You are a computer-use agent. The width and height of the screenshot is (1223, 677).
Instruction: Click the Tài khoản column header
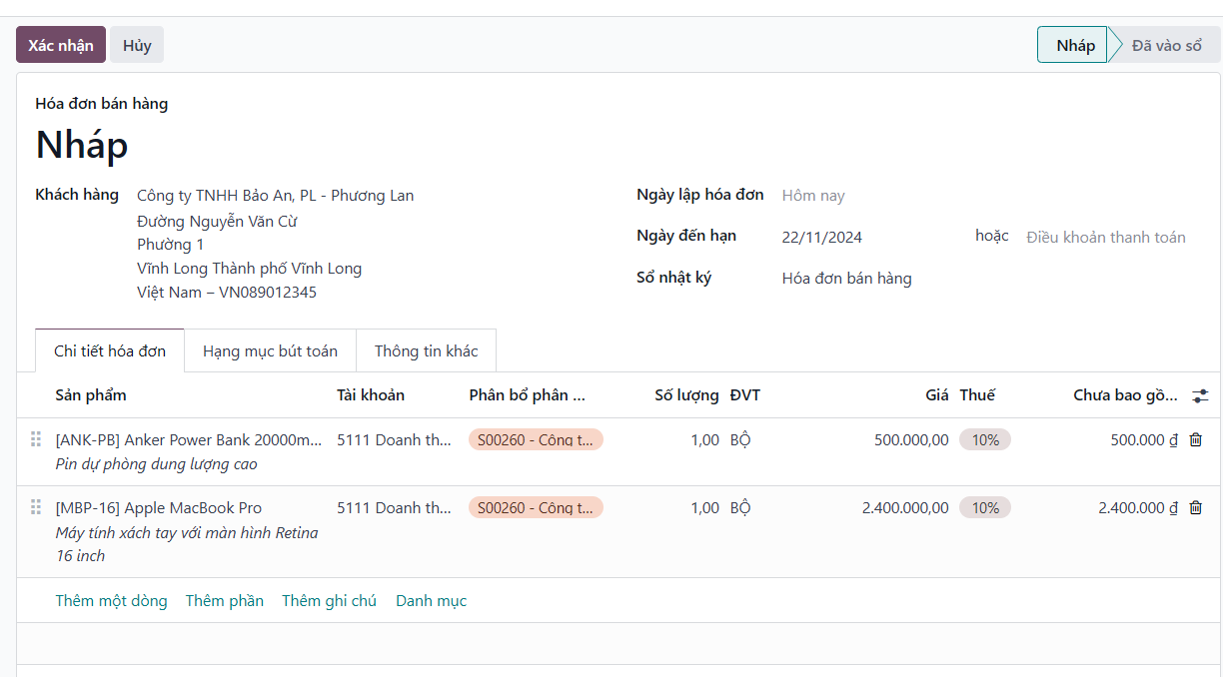tap(371, 394)
